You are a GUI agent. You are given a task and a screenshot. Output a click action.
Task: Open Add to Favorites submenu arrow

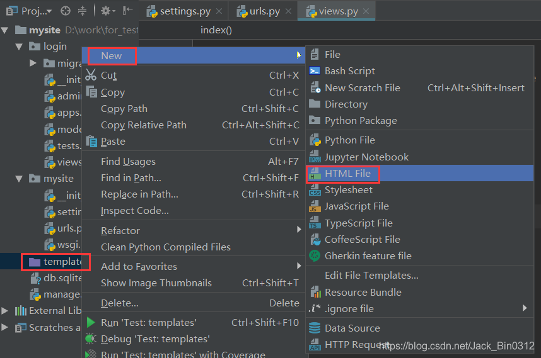[299, 266]
